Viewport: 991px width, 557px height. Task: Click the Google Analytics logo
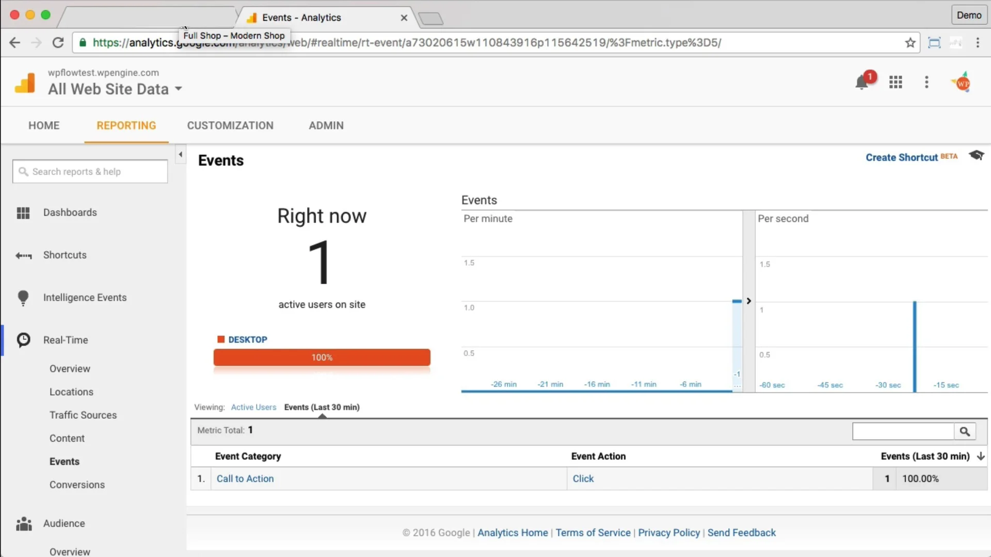(25, 83)
